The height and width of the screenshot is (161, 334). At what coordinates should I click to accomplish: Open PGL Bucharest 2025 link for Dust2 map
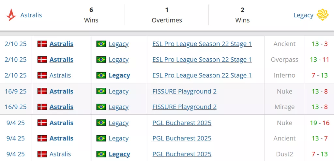pyautogui.click(x=182, y=154)
